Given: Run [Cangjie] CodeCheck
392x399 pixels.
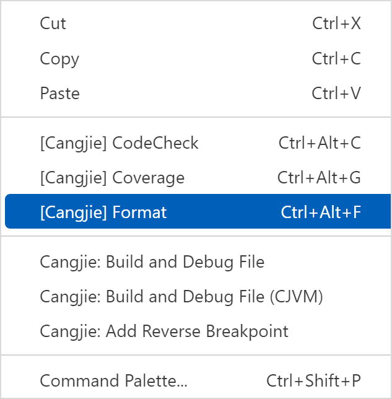Looking at the screenshot, I should (120, 143).
